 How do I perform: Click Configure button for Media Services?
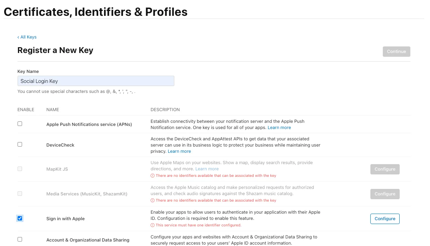pyautogui.click(x=385, y=194)
